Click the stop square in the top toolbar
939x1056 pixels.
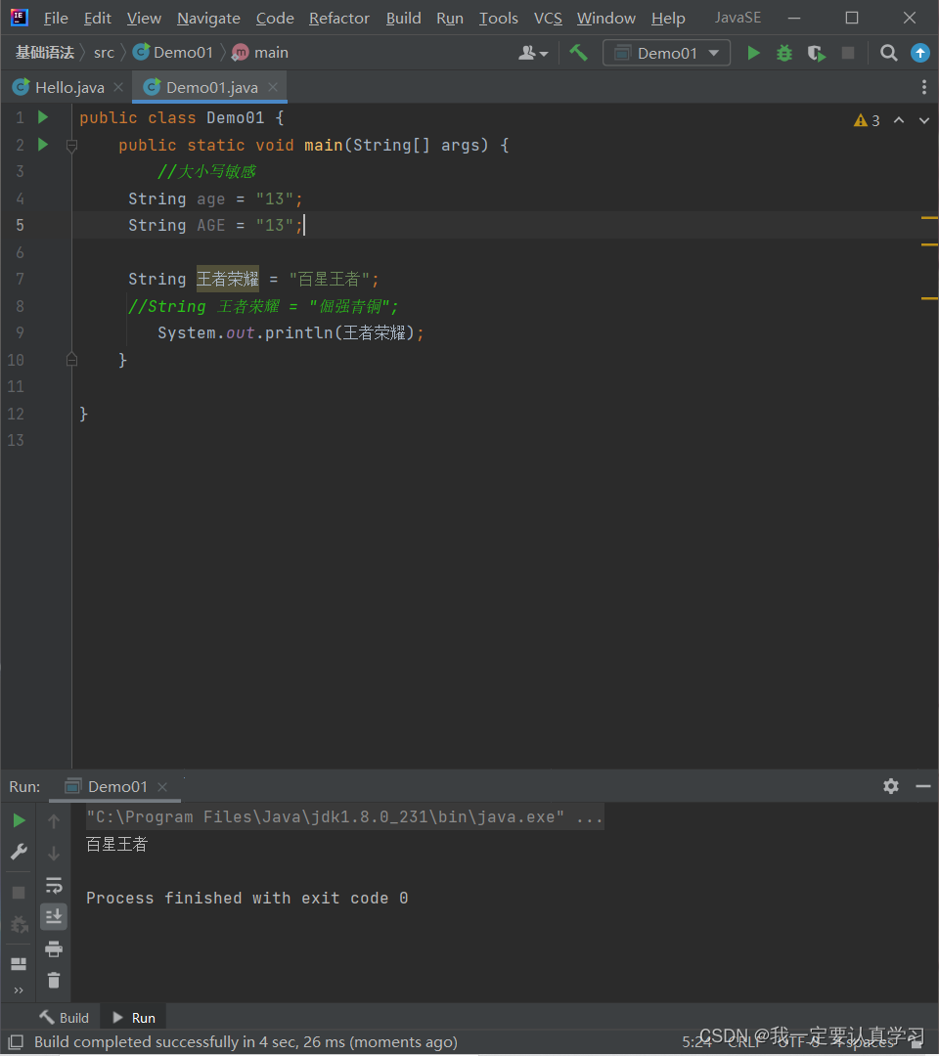[848, 53]
